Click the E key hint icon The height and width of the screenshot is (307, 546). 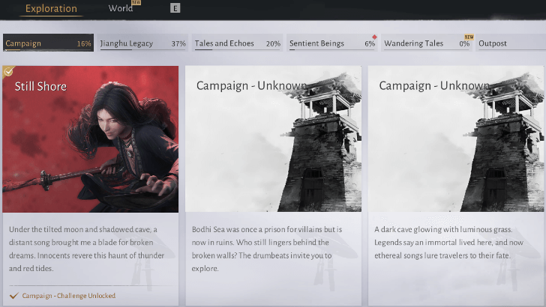[x=175, y=8]
